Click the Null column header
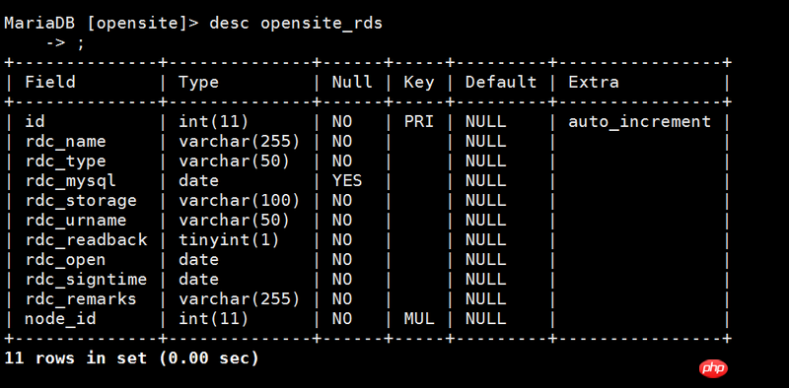The image size is (789, 388). (x=352, y=82)
